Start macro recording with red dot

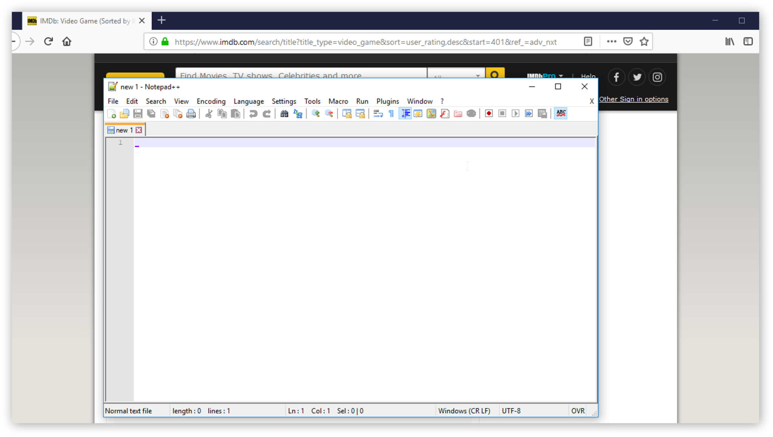(x=489, y=114)
